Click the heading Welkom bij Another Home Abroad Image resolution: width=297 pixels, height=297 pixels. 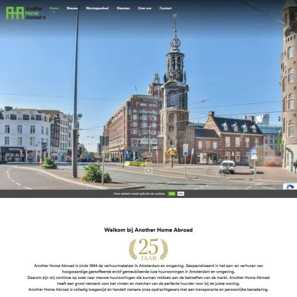(148, 230)
